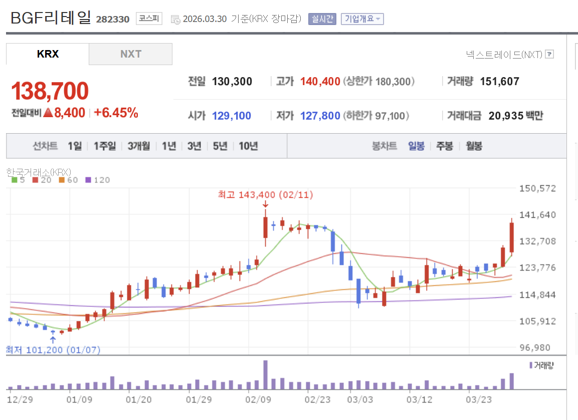Click the 한국거래소(KRX) chart label
578x420 pixels.
pos(39,172)
